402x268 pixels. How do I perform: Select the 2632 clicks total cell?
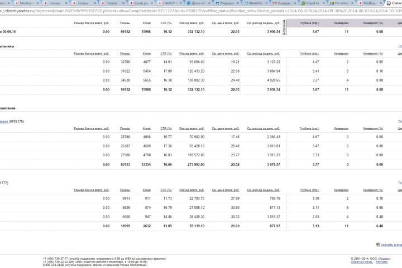147,226
